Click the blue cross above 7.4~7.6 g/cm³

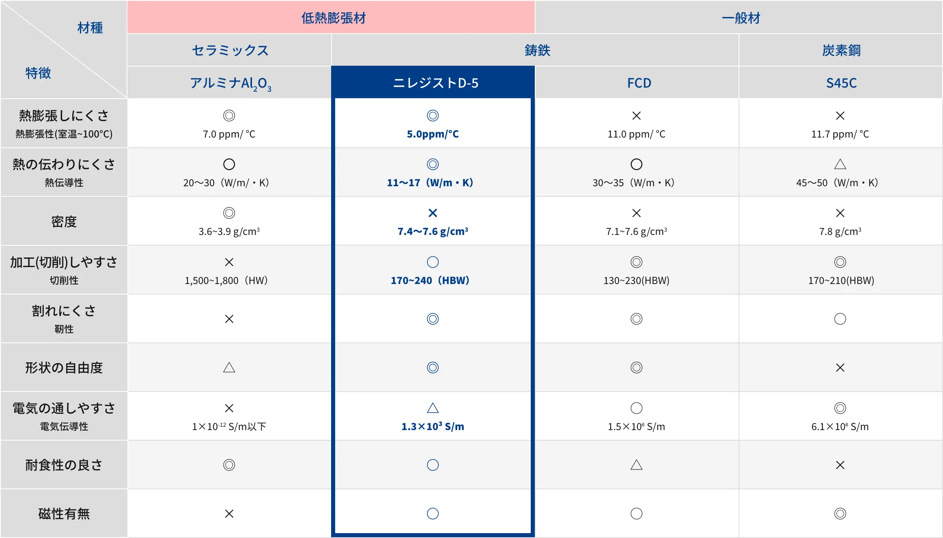pyautogui.click(x=433, y=213)
